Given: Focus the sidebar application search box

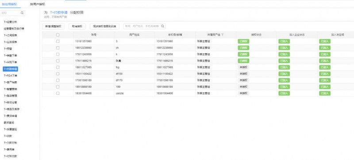Looking at the screenshot, I should pyautogui.click(x=13, y=13).
